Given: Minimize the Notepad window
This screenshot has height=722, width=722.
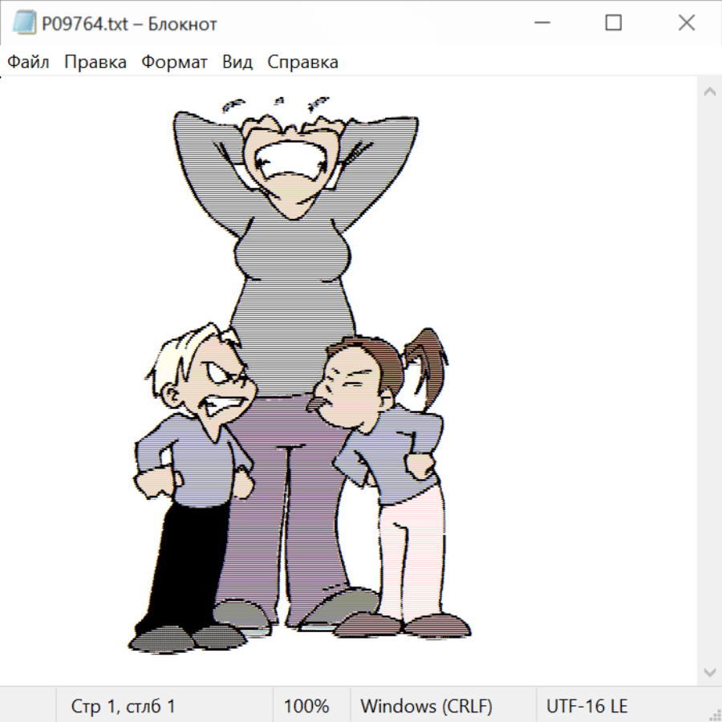Looking at the screenshot, I should pos(541,23).
